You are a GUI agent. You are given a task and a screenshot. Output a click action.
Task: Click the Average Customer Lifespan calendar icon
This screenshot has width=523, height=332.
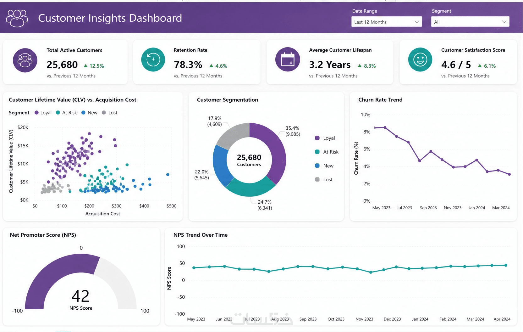pyautogui.click(x=288, y=59)
